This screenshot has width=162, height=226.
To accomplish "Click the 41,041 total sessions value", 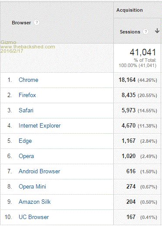I will click(x=143, y=52).
